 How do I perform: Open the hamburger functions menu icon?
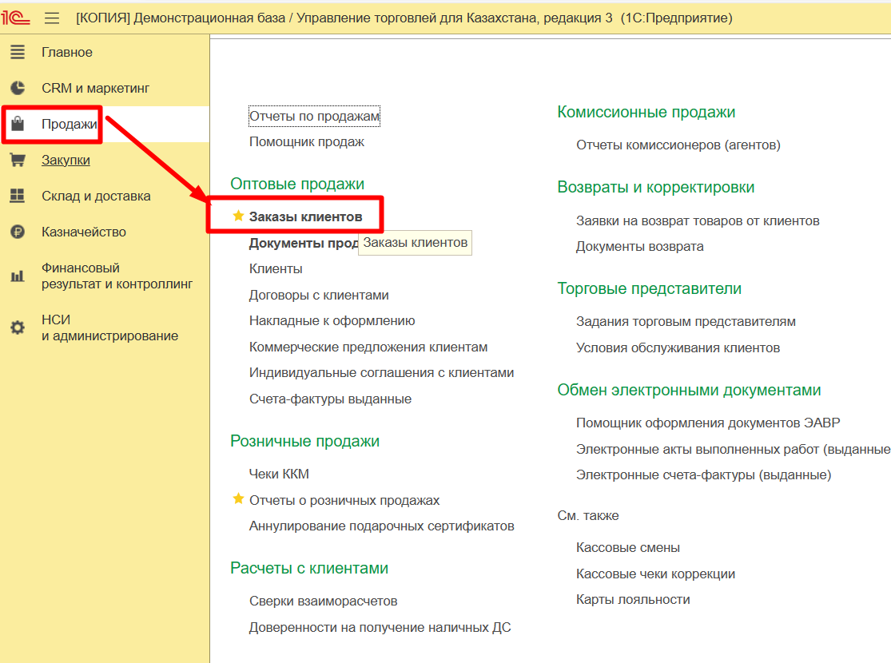pos(52,18)
